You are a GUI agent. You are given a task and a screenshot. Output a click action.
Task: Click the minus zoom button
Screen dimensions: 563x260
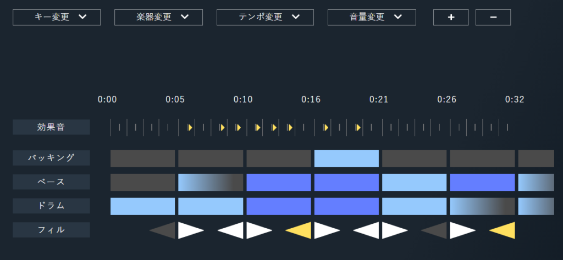tap(493, 17)
